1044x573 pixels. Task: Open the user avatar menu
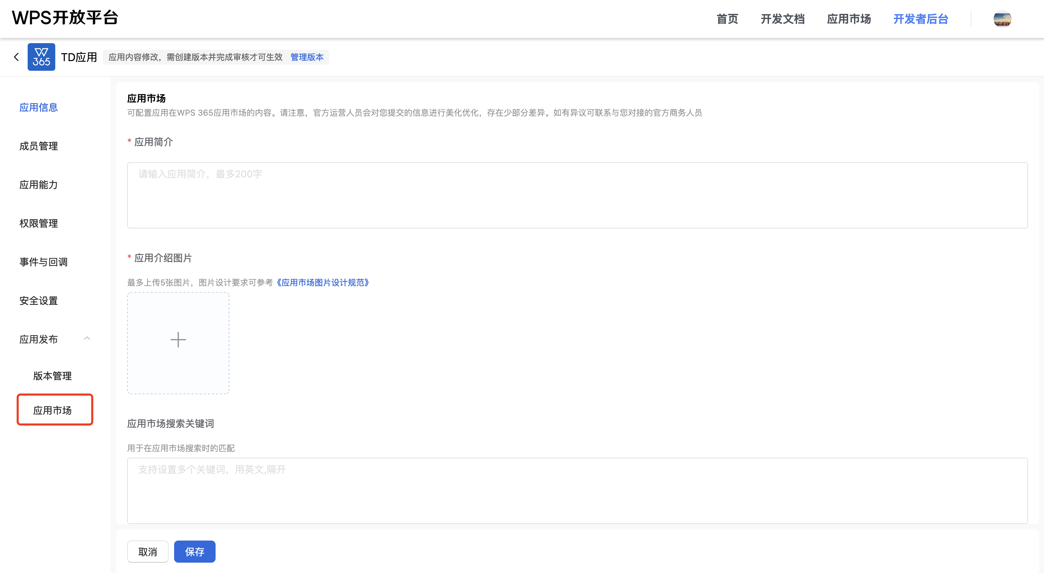click(x=1002, y=19)
